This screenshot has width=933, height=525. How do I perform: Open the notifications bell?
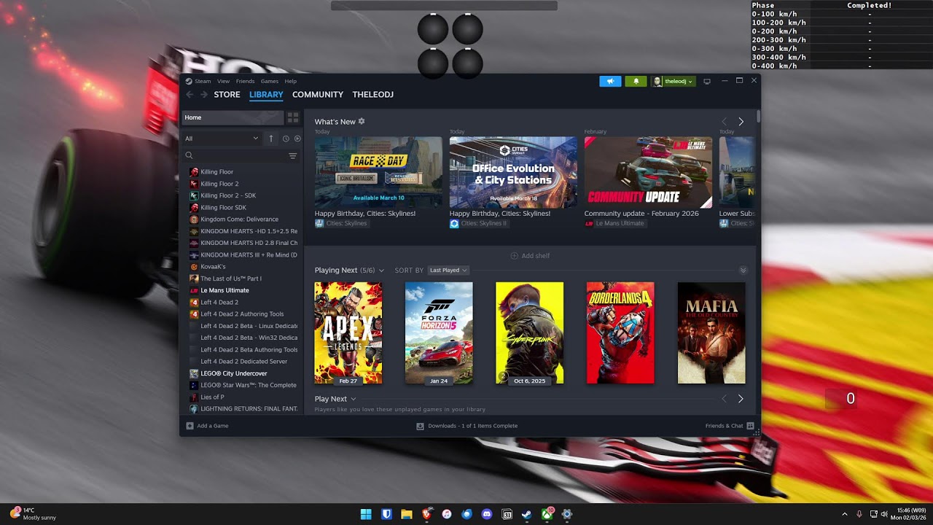(636, 81)
